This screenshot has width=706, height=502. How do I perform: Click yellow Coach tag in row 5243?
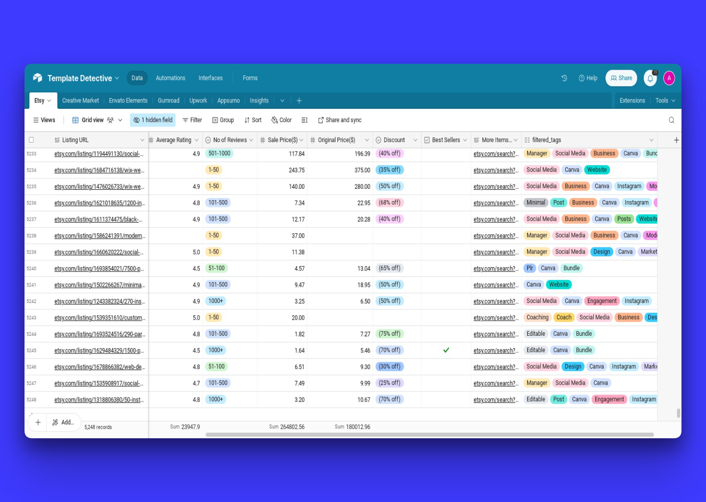[564, 317]
